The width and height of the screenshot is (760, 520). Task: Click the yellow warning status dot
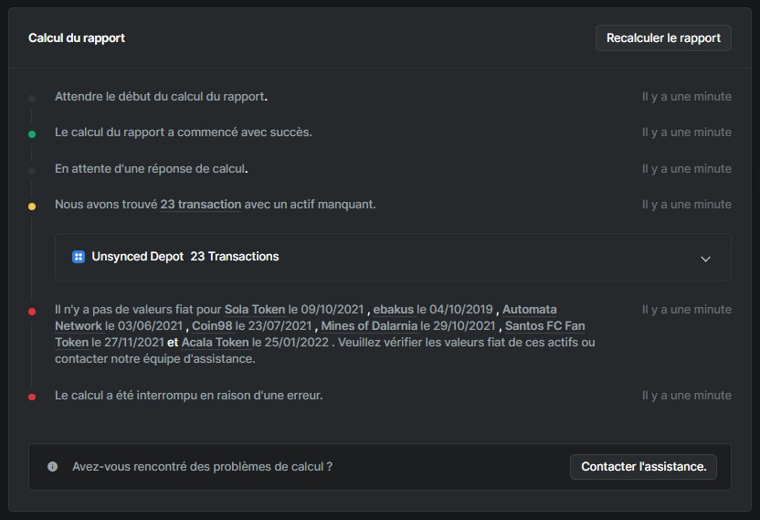[32, 207]
